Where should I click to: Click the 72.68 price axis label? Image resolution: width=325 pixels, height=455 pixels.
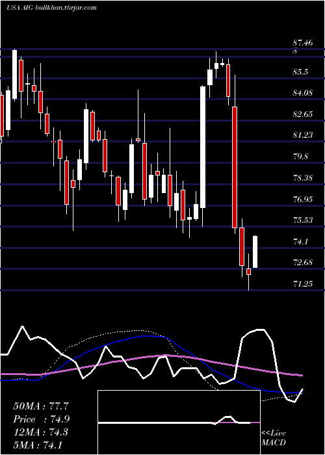[303, 263]
